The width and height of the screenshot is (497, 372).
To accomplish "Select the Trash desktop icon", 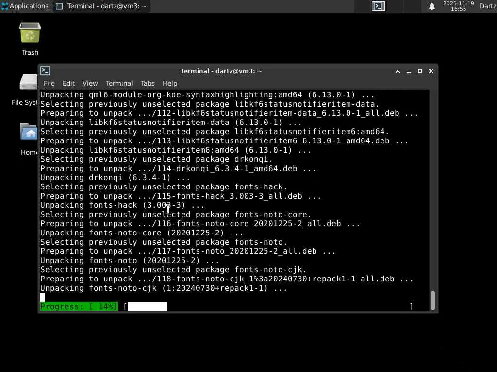I will [30, 39].
